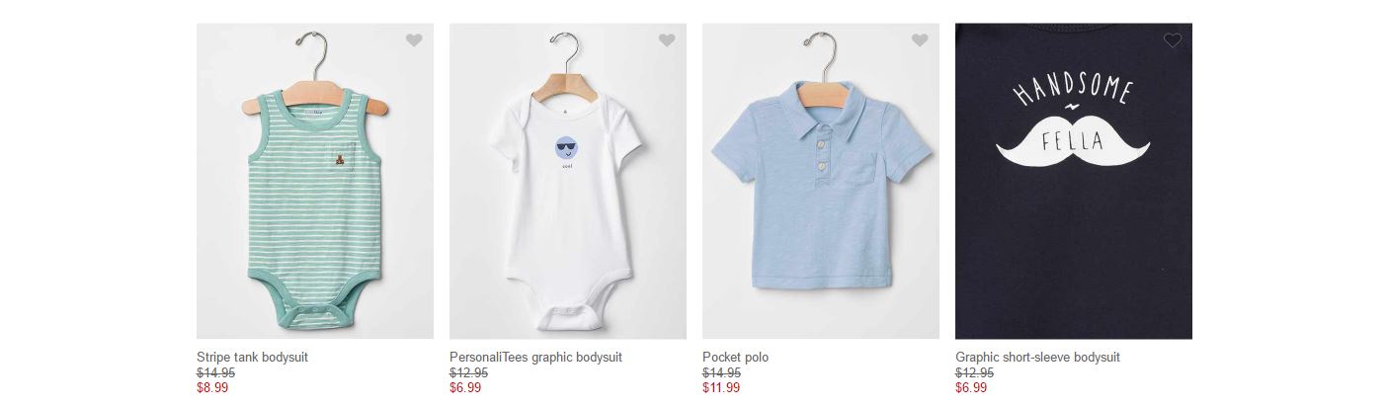Follow the PersonaliTees graphic bodysuit title link
The image size is (1388, 407).
tap(535, 358)
